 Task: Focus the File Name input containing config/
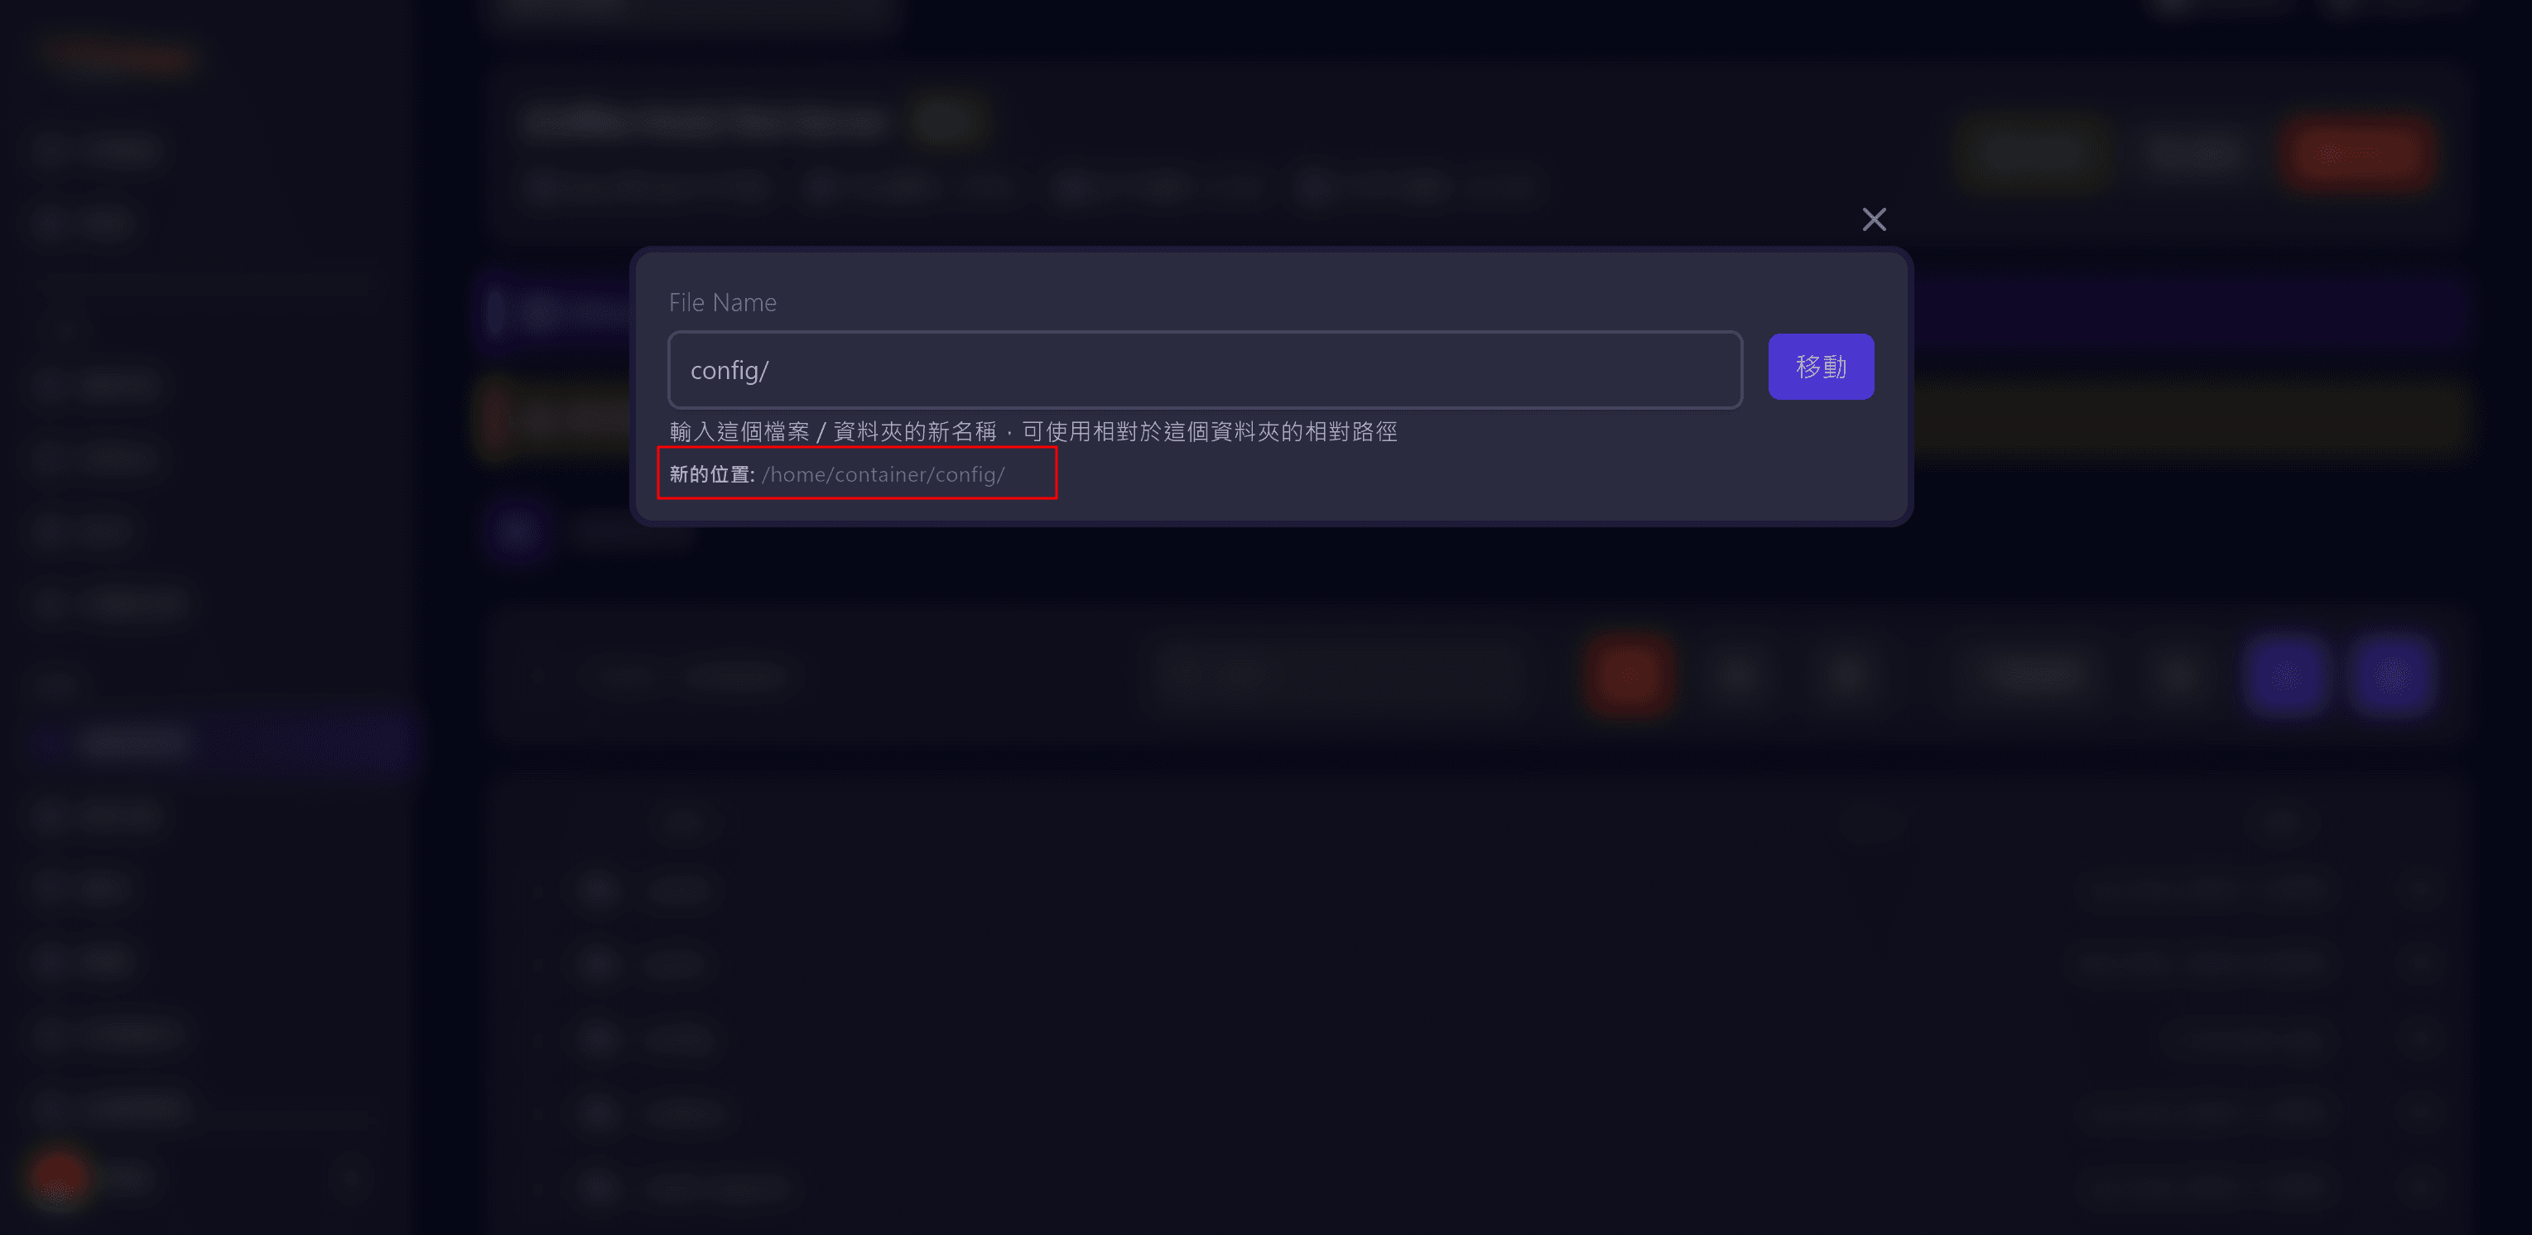[1204, 369]
